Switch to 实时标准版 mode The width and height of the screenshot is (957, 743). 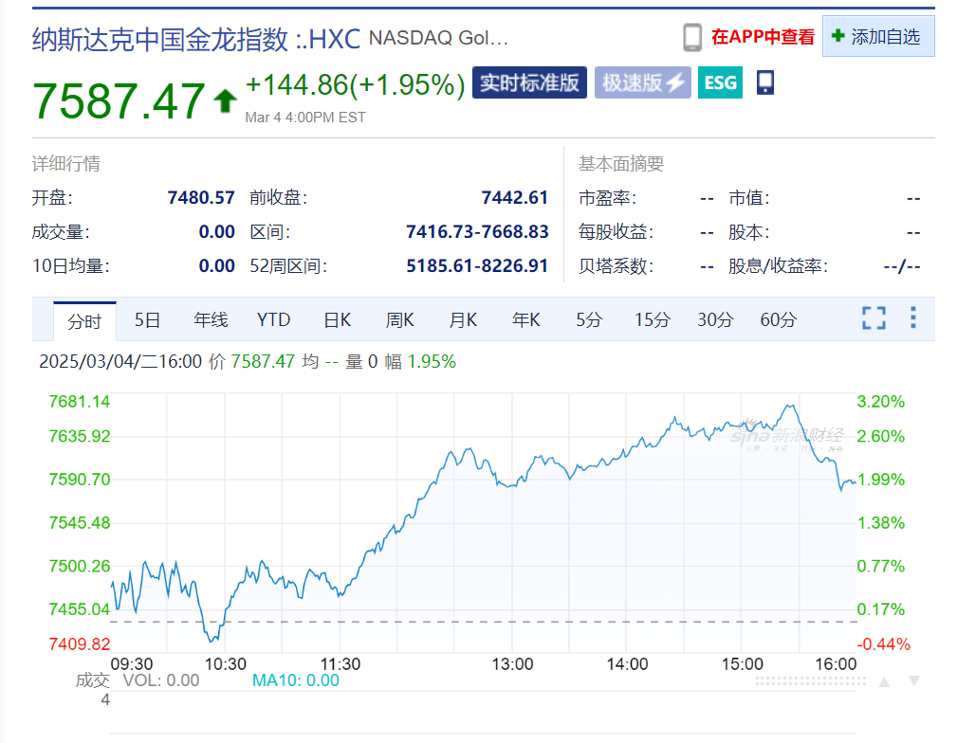pyautogui.click(x=529, y=83)
